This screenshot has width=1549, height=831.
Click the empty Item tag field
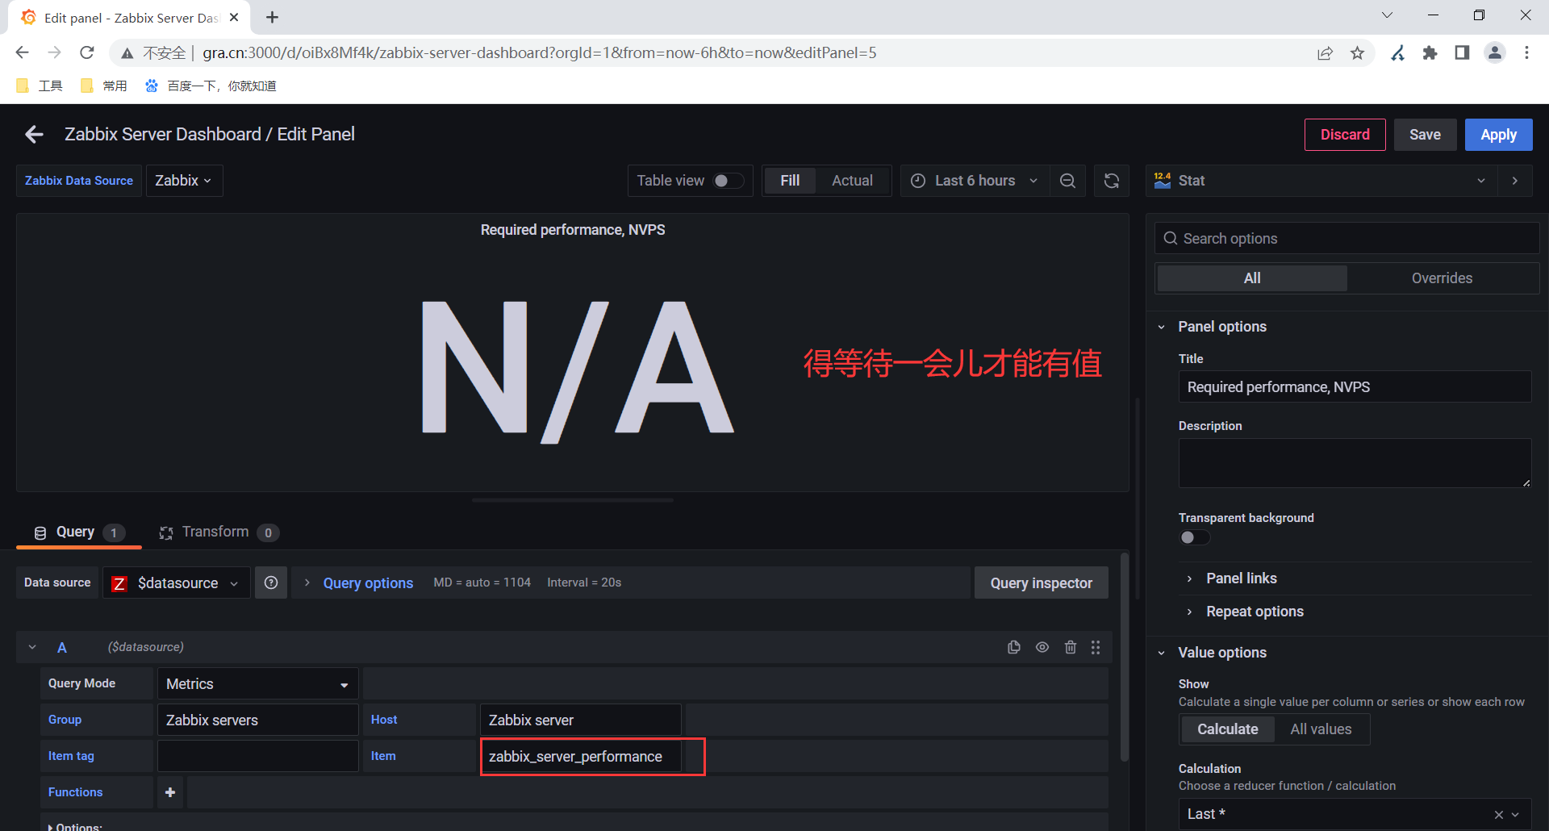[x=257, y=756]
